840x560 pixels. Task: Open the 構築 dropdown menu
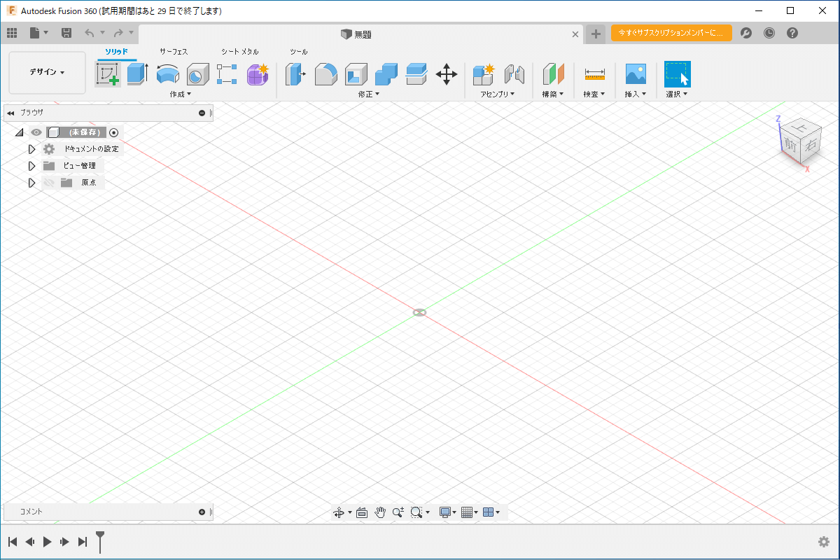click(x=553, y=94)
